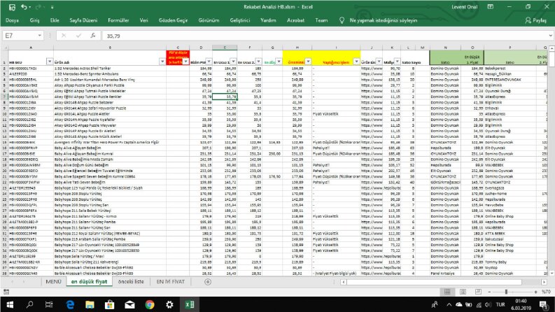Click the horizontal scrollbar right arrow

coord(544,282)
